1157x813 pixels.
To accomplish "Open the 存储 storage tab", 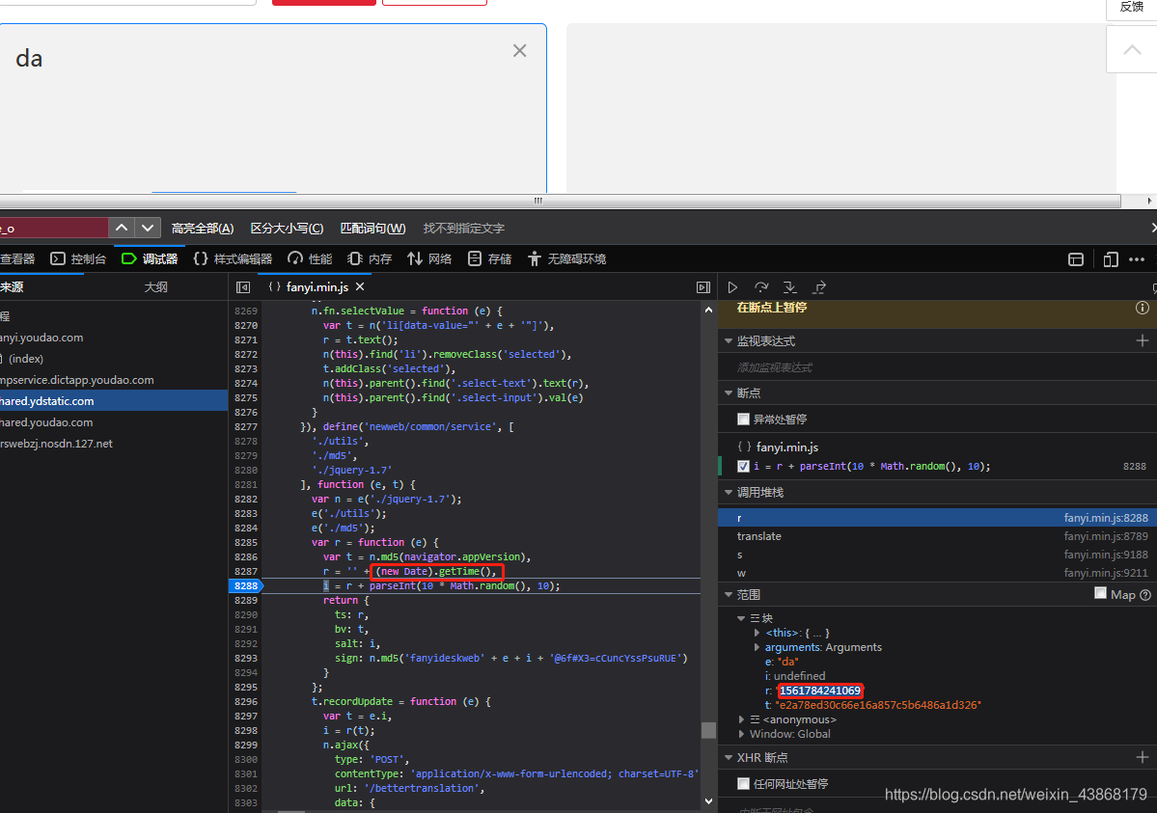I will point(490,259).
